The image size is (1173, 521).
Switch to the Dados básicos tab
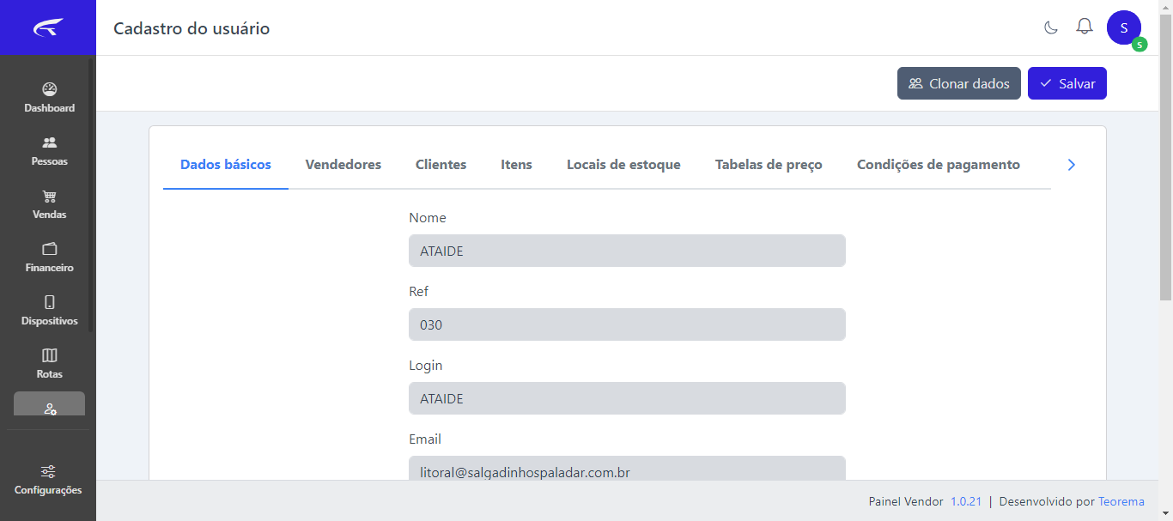(226, 164)
